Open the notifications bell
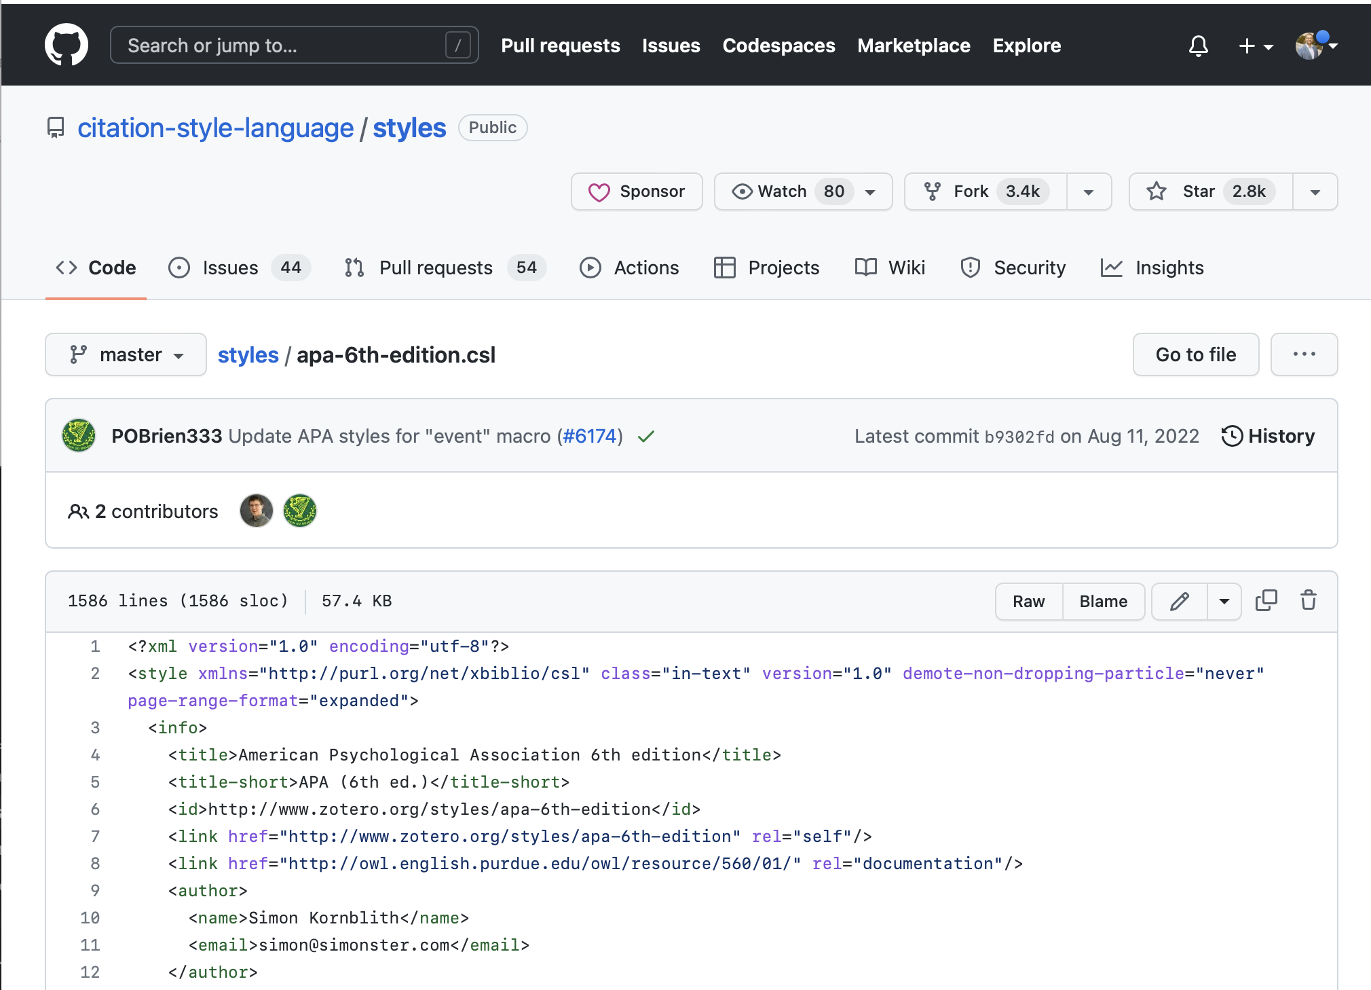Image resolution: width=1371 pixels, height=990 pixels. 1198,45
